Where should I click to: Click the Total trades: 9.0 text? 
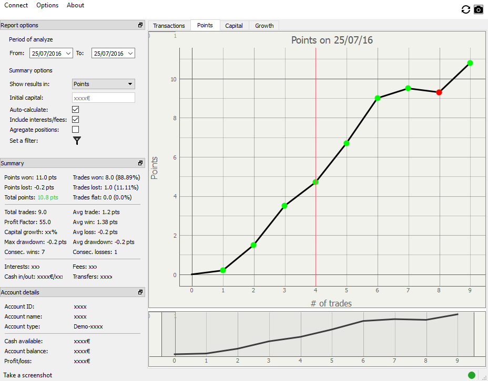[26, 212]
